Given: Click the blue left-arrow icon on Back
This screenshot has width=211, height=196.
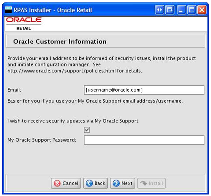Looking at the screenshot, I should [89, 183].
